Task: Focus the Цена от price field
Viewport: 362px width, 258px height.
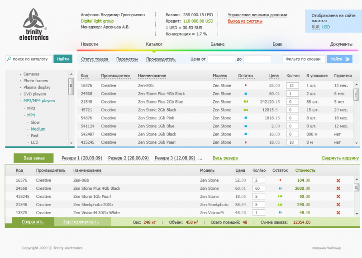Action: pyautogui.click(x=221, y=59)
